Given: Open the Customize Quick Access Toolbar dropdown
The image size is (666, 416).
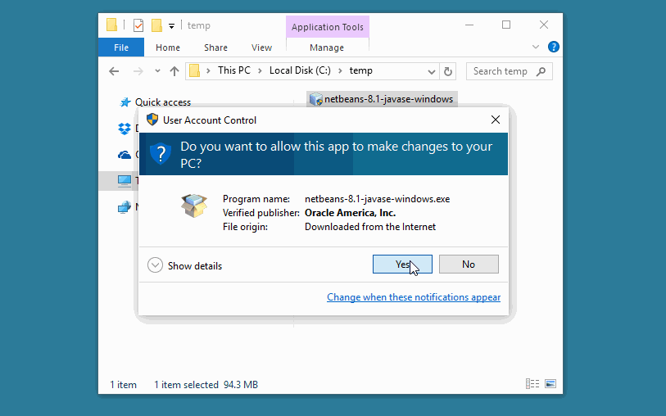Looking at the screenshot, I should 172,26.
